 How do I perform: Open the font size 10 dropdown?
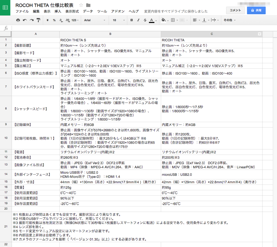click(118, 20)
